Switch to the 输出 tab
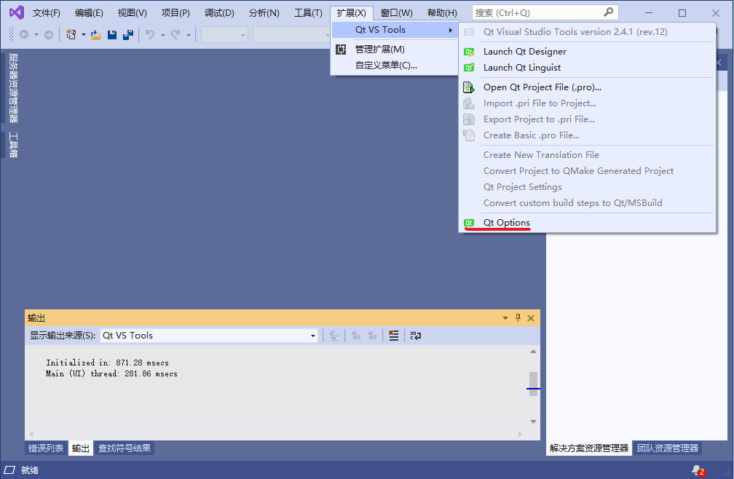 pos(81,448)
